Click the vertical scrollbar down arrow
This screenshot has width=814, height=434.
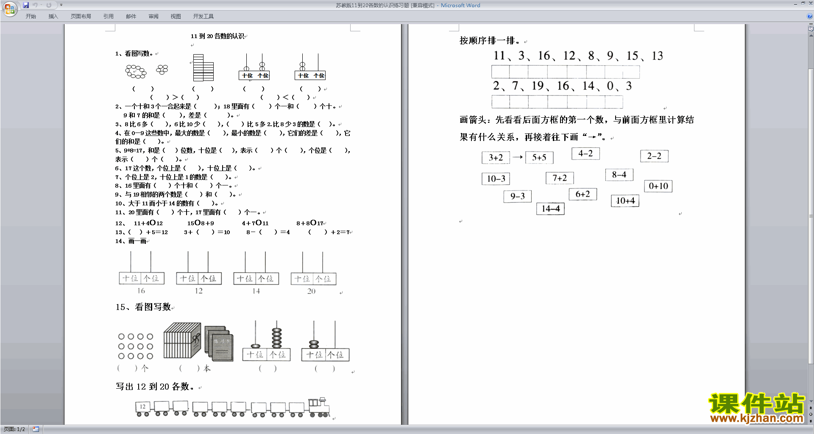[x=811, y=401]
